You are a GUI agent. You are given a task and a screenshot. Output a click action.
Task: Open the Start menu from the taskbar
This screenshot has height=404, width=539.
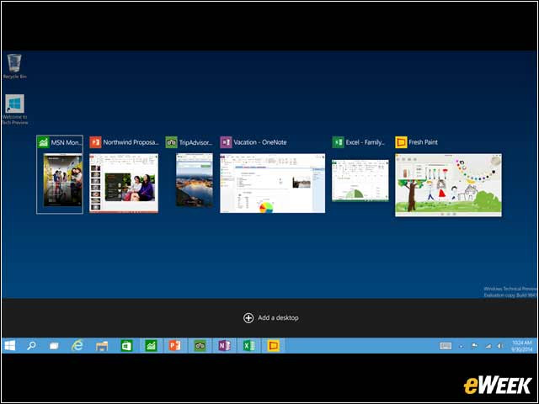(10, 346)
